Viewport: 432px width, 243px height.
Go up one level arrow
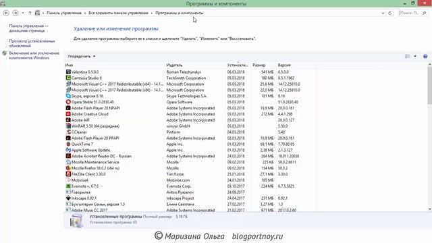coord(30,13)
